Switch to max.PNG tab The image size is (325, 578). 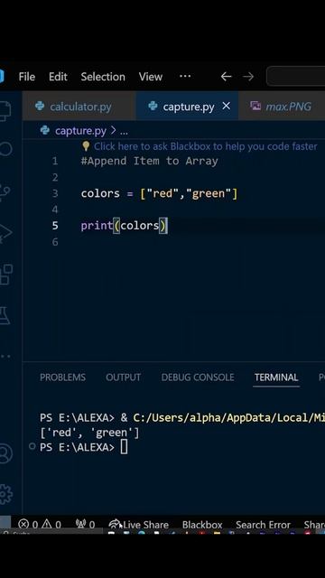(282, 107)
